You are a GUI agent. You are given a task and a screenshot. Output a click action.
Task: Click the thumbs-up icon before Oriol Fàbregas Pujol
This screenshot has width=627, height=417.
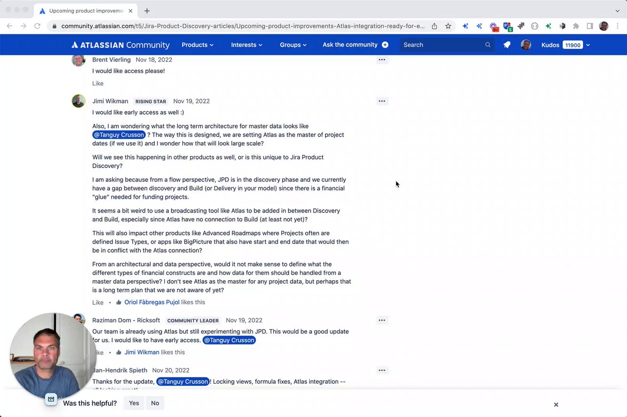pyautogui.click(x=119, y=302)
